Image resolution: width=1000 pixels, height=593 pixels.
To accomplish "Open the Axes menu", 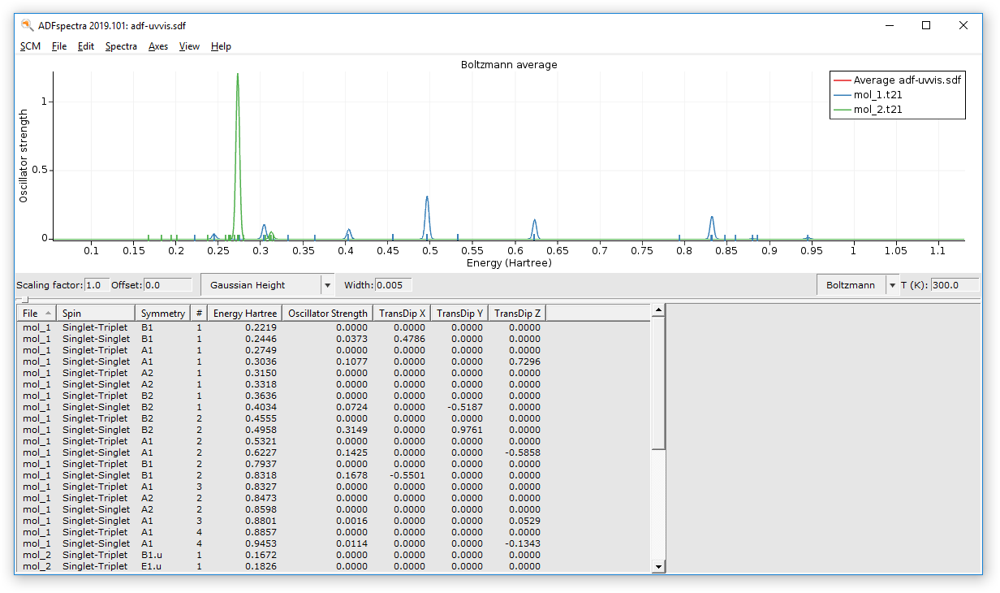I will 157,46.
